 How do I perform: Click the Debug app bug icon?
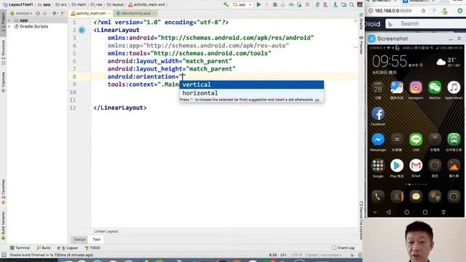pos(275,4)
